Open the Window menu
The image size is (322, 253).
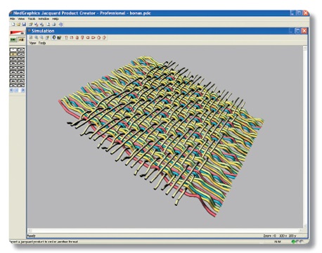pyautogui.click(x=44, y=19)
